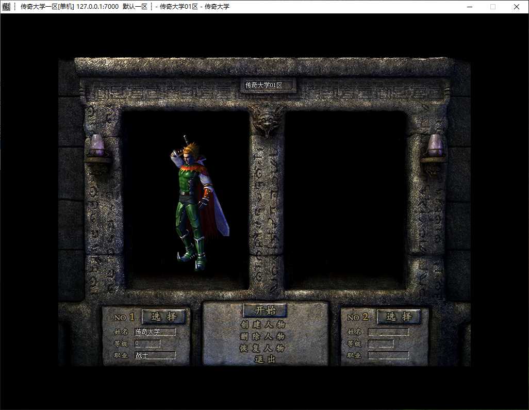Image resolution: width=529 pixels, height=410 pixels.
Task: Click the slot 1 姓名 field showing 传奇大学
Action: (155, 332)
